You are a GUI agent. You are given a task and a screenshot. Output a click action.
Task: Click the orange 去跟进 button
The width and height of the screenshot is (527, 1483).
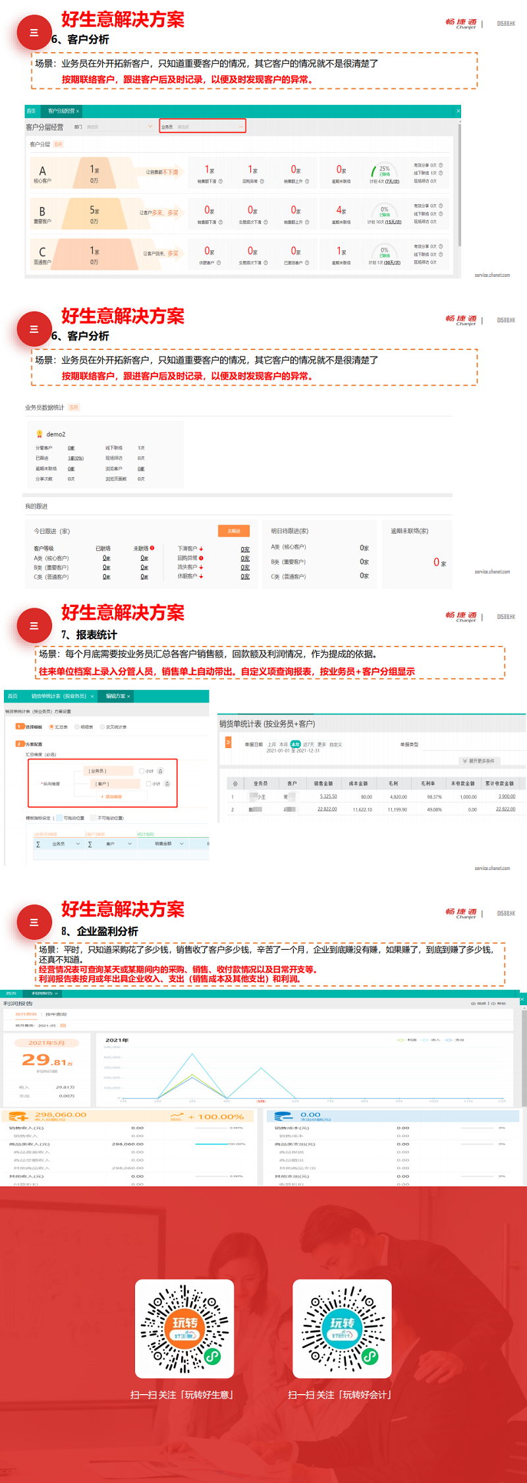[234, 531]
